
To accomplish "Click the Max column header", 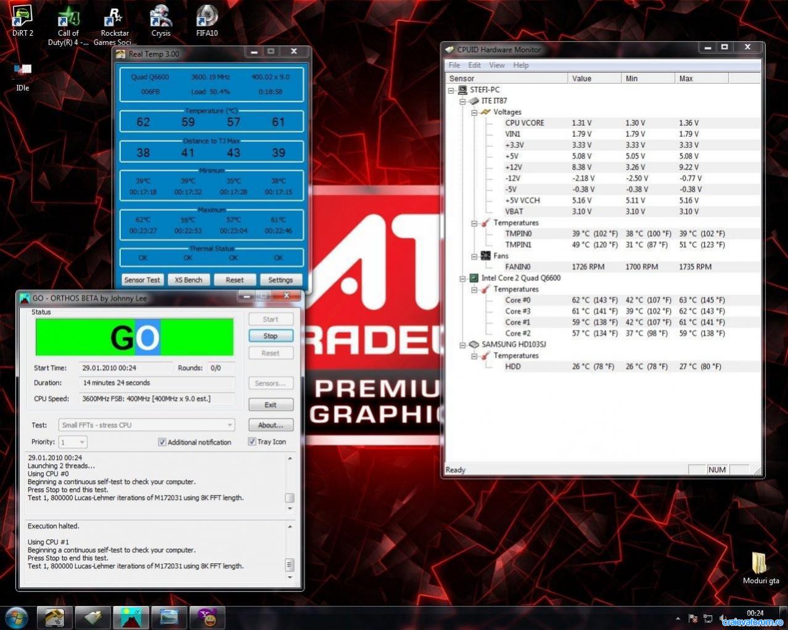I will pos(702,78).
